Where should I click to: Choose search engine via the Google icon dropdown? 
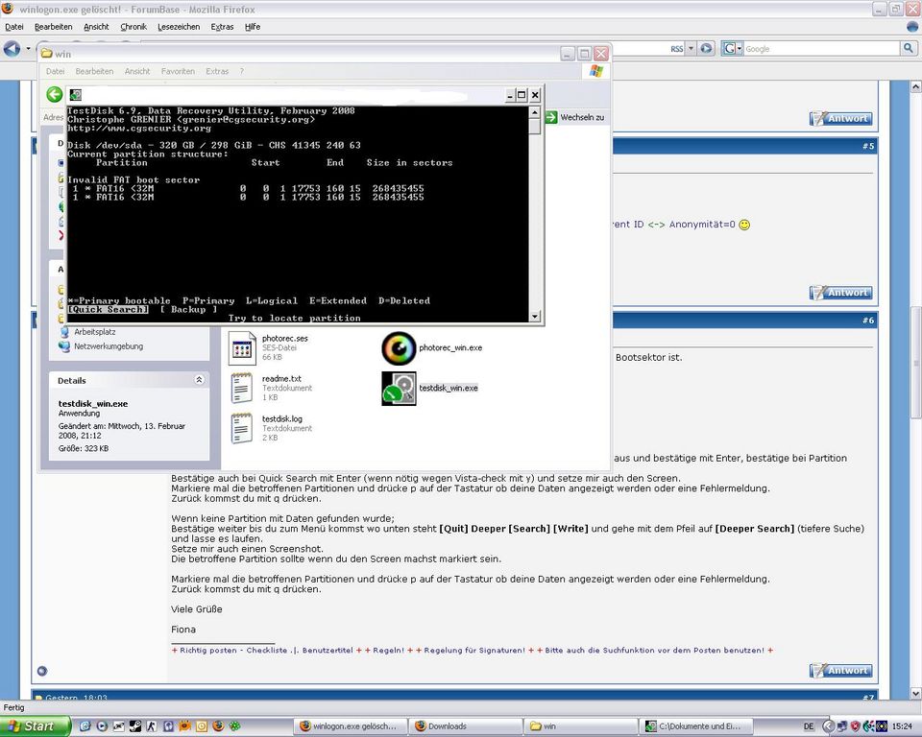(x=732, y=49)
